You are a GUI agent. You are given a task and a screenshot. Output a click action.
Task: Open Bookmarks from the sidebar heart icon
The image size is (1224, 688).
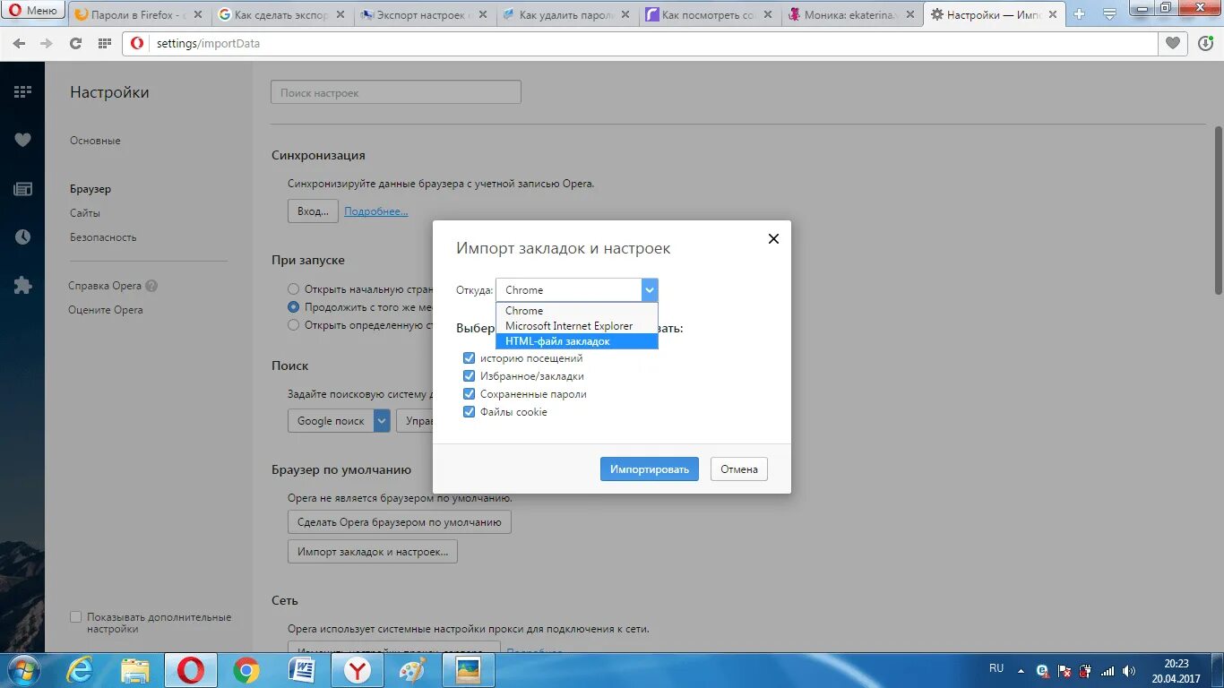click(x=22, y=140)
